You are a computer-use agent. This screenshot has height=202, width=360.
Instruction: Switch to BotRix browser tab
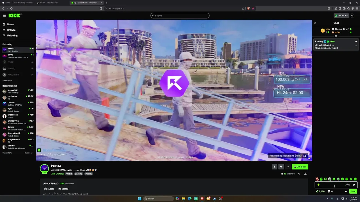[x=17, y=3]
